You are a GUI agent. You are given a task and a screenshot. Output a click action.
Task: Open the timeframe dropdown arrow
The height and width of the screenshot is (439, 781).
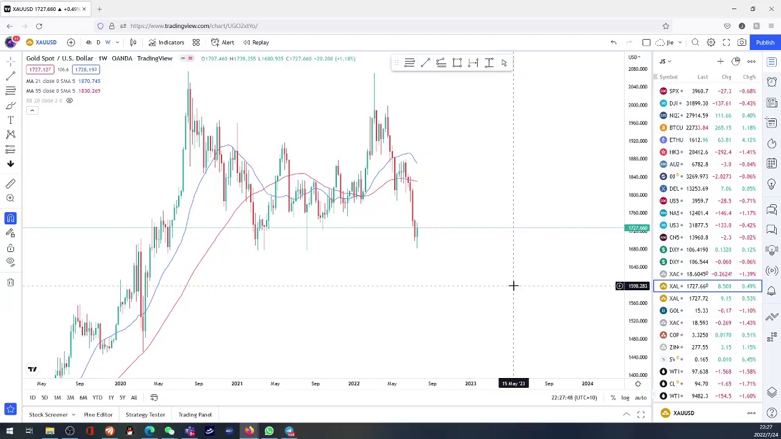(117, 42)
